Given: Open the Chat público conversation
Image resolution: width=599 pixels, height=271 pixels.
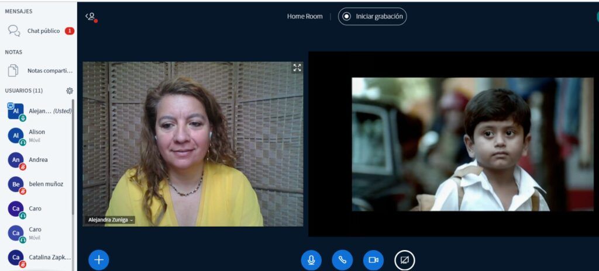Looking at the screenshot, I should pyautogui.click(x=43, y=31).
